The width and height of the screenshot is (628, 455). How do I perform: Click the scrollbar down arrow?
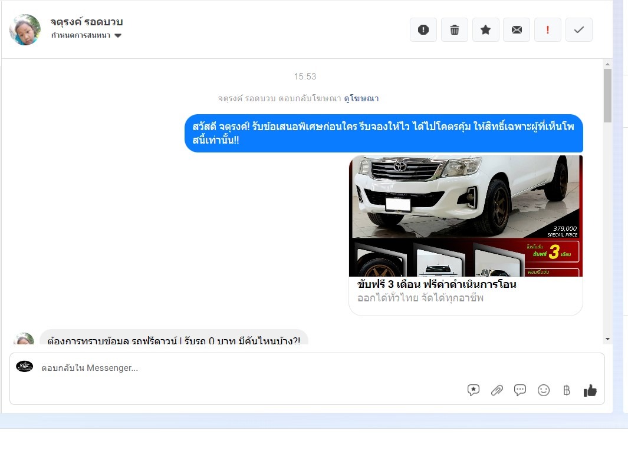coord(607,339)
